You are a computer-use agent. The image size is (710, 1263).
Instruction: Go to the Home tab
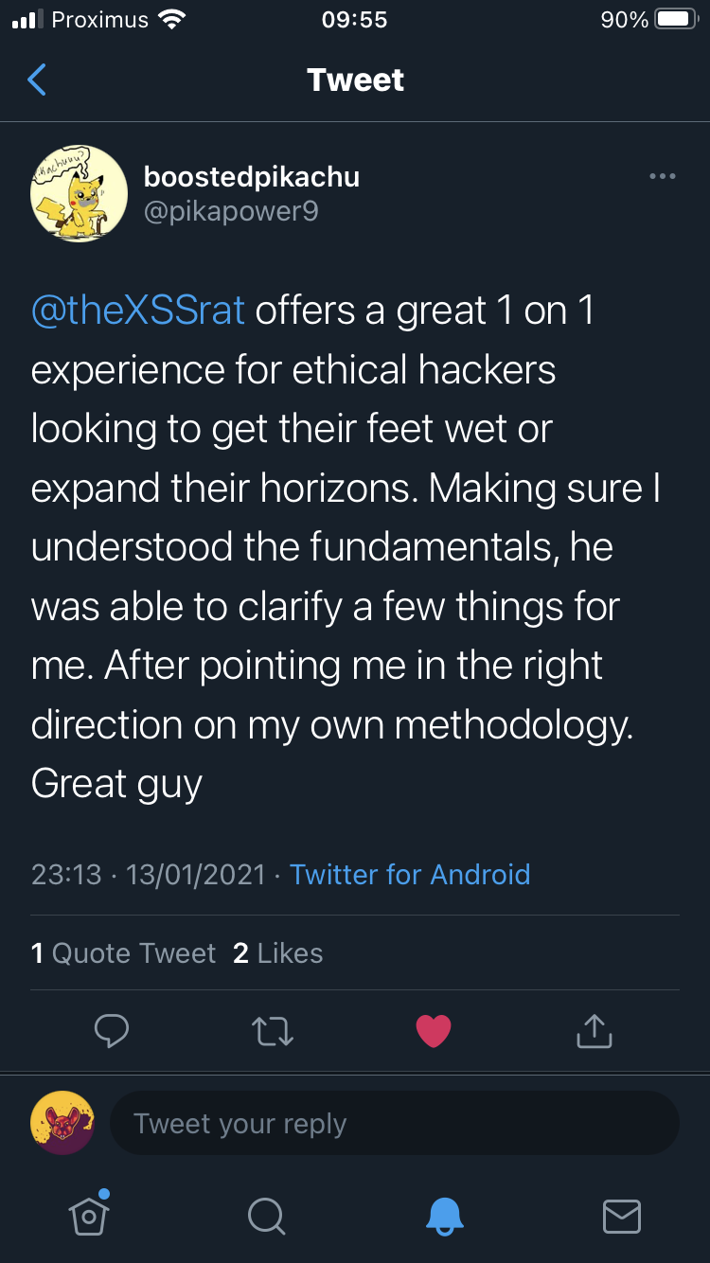[x=89, y=1216]
